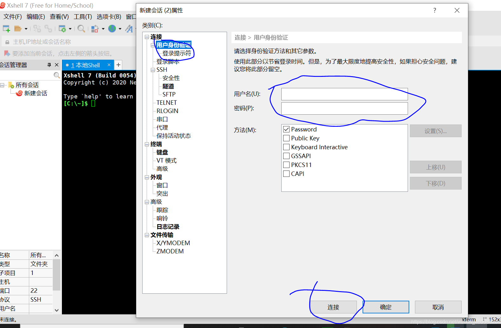Uncheck the Password method checkbox
This screenshot has height=328, width=501.
(286, 129)
